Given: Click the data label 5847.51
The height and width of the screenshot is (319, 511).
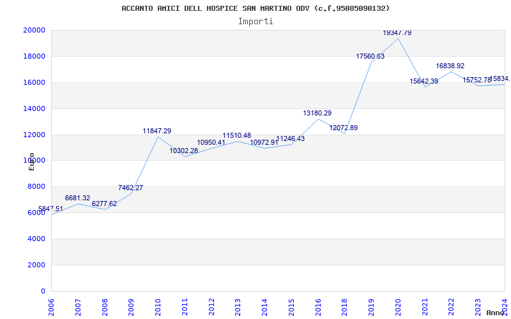Looking at the screenshot, I should (50, 209).
